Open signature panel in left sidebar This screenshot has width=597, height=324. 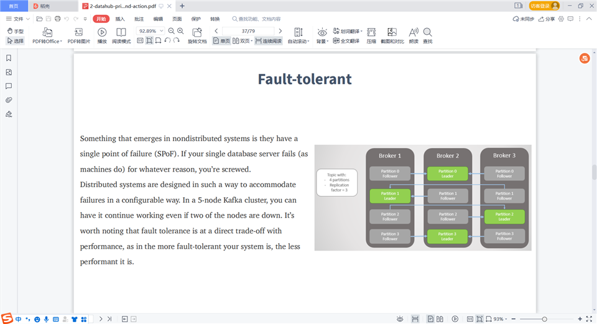tap(9, 114)
